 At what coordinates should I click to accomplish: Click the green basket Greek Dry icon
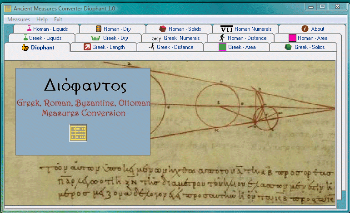[x=95, y=38]
